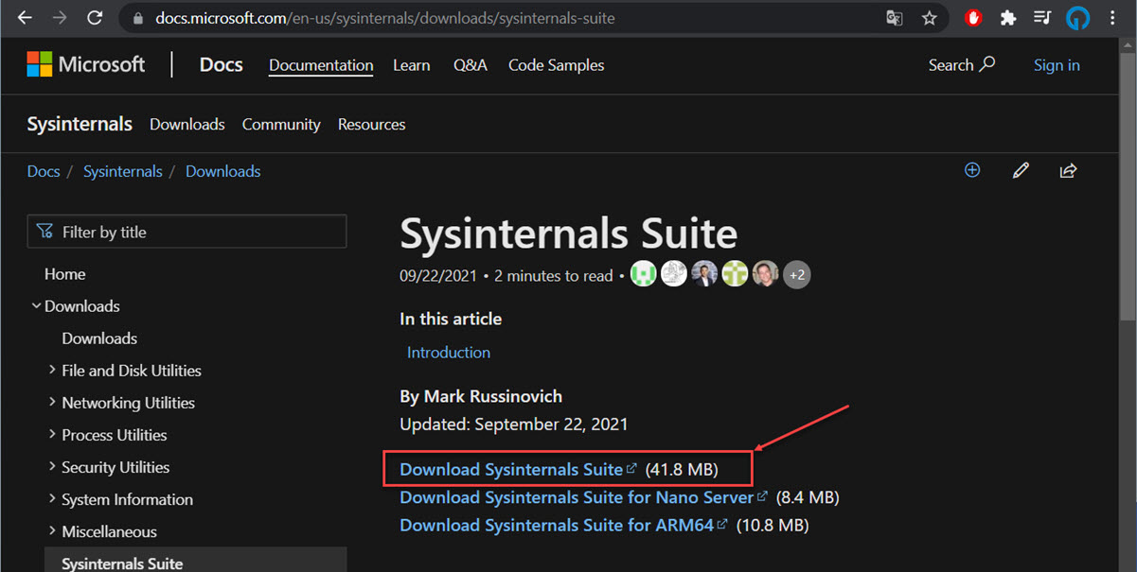Image resolution: width=1137 pixels, height=572 pixels.
Task: Click the edit pencil icon
Action: click(x=1021, y=171)
